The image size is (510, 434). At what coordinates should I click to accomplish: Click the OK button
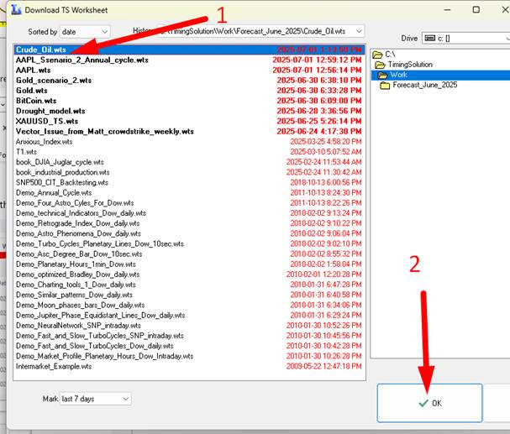point(429,403)
